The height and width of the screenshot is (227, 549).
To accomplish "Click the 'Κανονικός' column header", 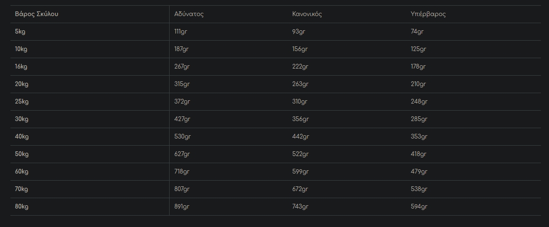I will point(307,14).
